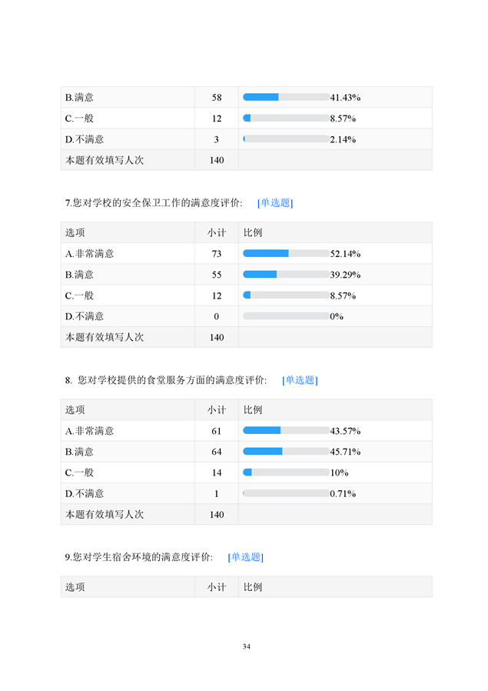Click the 10% progress bar
Image resolution: width=488 pixels, height=691 pixels.
[x=286, y=472]
